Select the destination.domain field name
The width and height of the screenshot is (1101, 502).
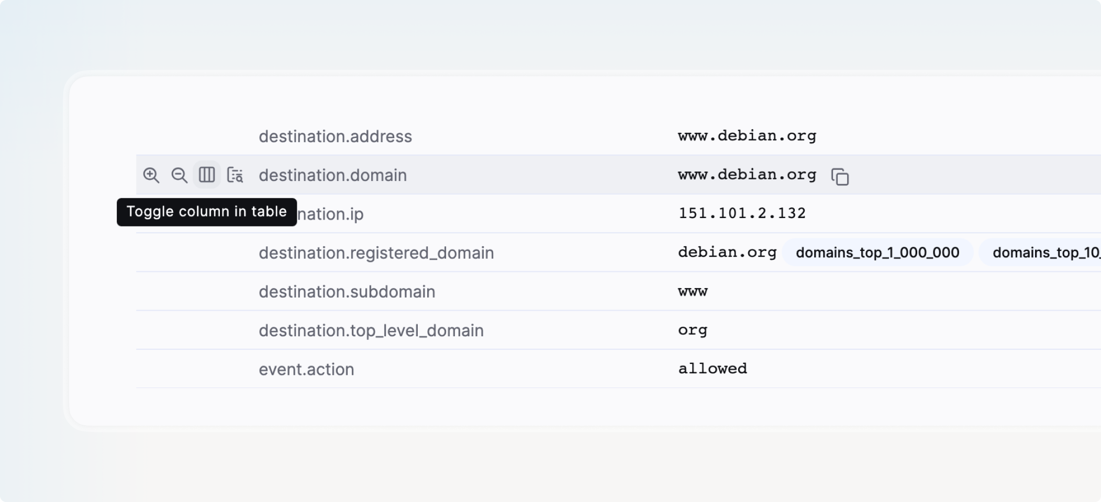point(332,175)
